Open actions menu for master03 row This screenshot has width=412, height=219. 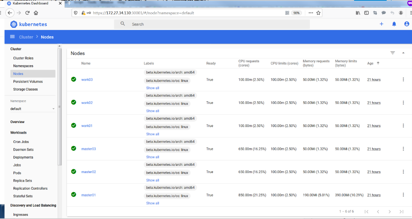point(403,149)
